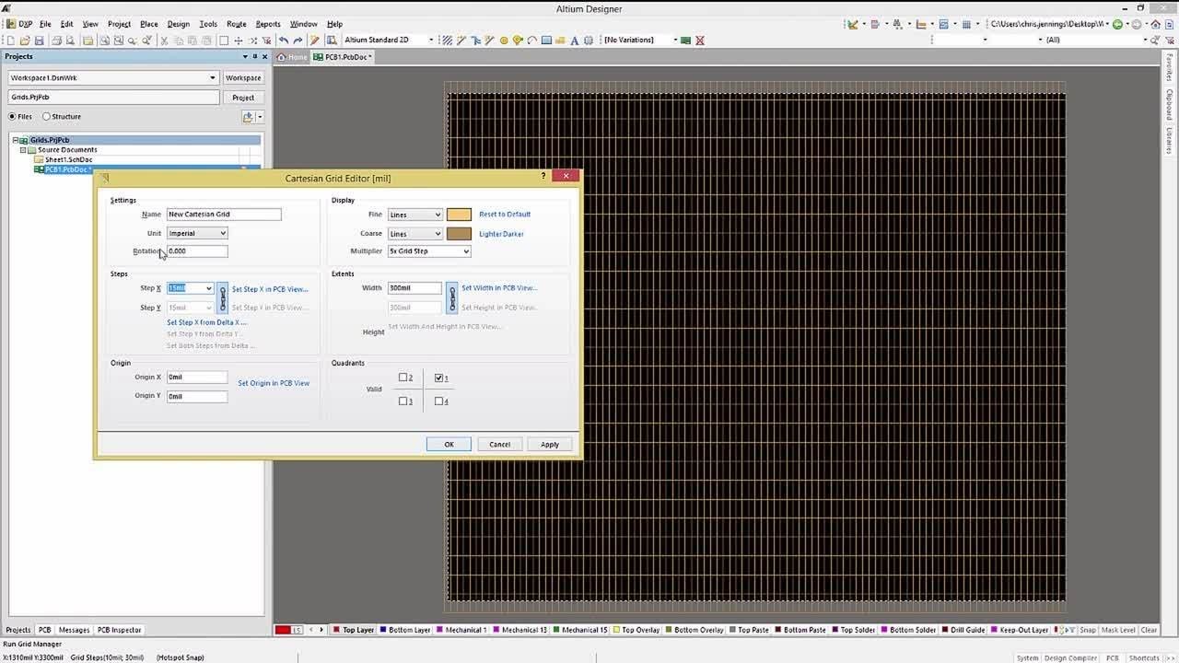The image size is (1179, 663).
Task: Open the No Variations dropdown
Action: [x=675, y=41]
